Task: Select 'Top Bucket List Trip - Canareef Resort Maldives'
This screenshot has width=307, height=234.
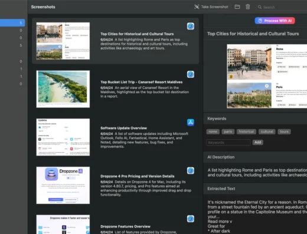Action: [x=141, y=82]
